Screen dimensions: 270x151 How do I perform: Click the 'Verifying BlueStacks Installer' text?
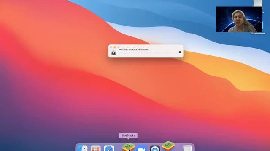point(135,49)
